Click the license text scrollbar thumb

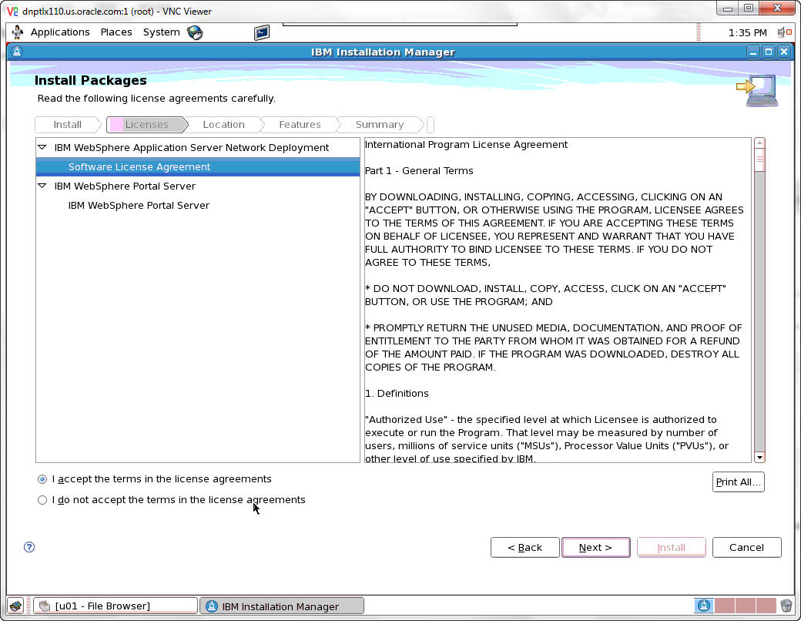point(759,161)
